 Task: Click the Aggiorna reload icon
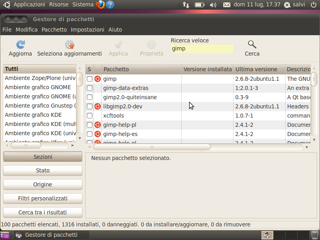20,44
